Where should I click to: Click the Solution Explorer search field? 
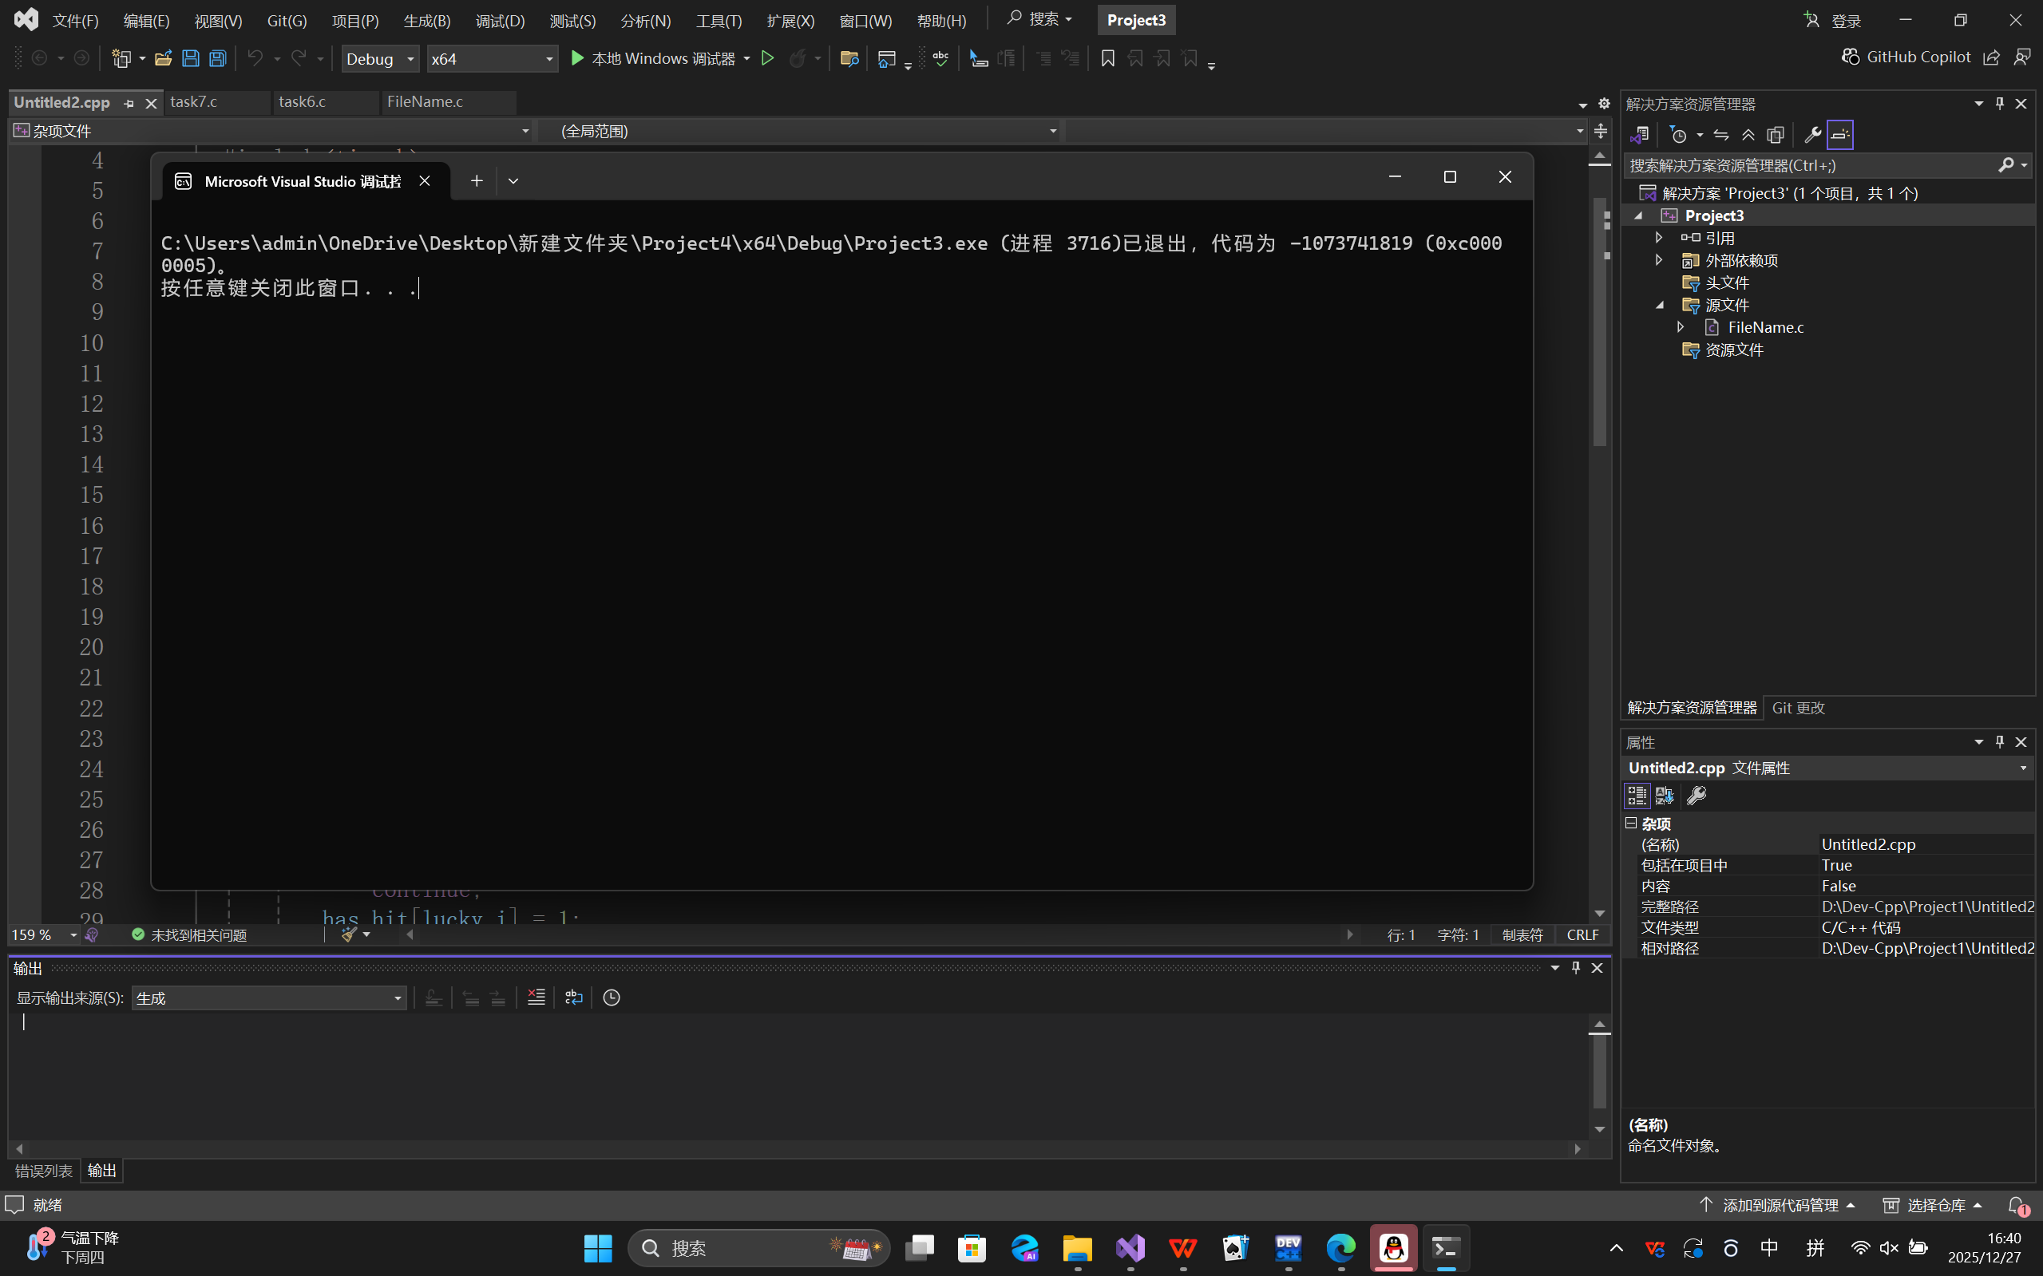(1807, 165)
